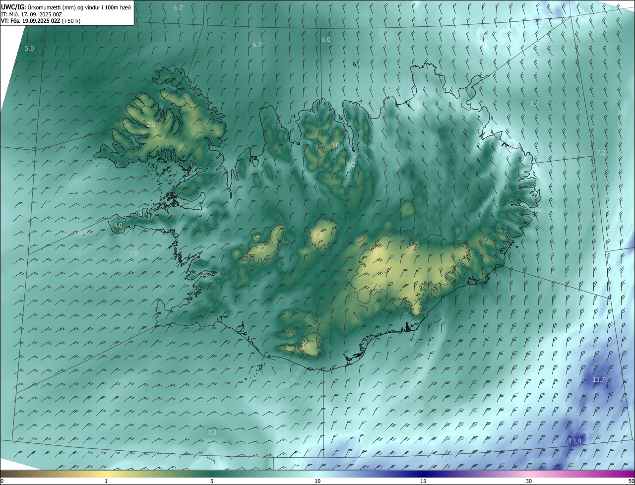Click the 2.5 value on the southern glacier
635x485 pixels.
(305, 346)
